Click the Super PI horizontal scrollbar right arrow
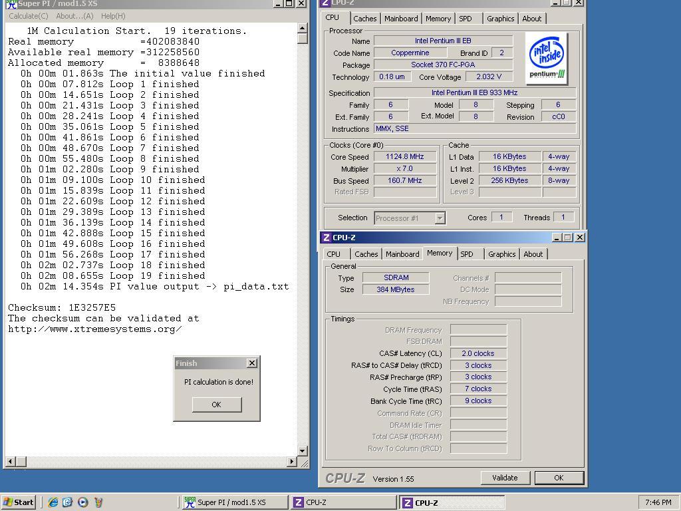The image size is (681, 511). click(292, 461)
